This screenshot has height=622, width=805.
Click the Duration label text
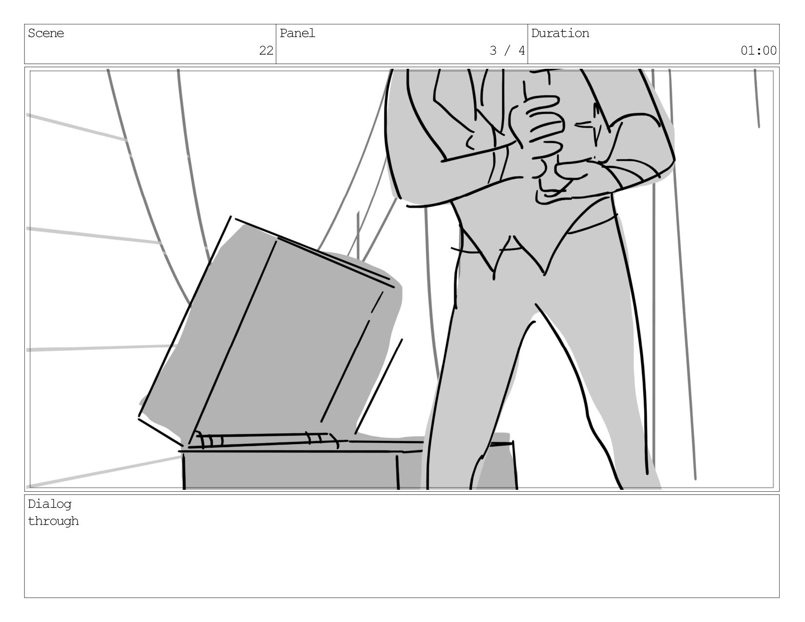pos(560,33)
